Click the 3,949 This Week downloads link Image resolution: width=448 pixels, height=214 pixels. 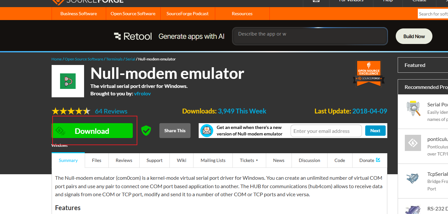pos(242,111)
